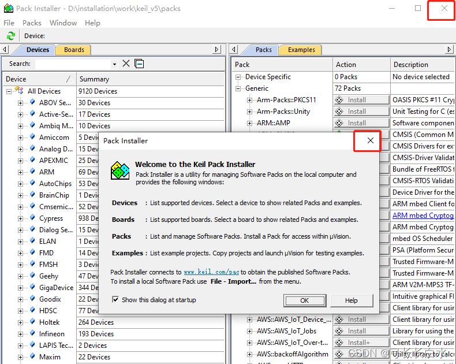Click the Summary column header
This screenshot has height=364, width=456.
[x=151, y=79]
